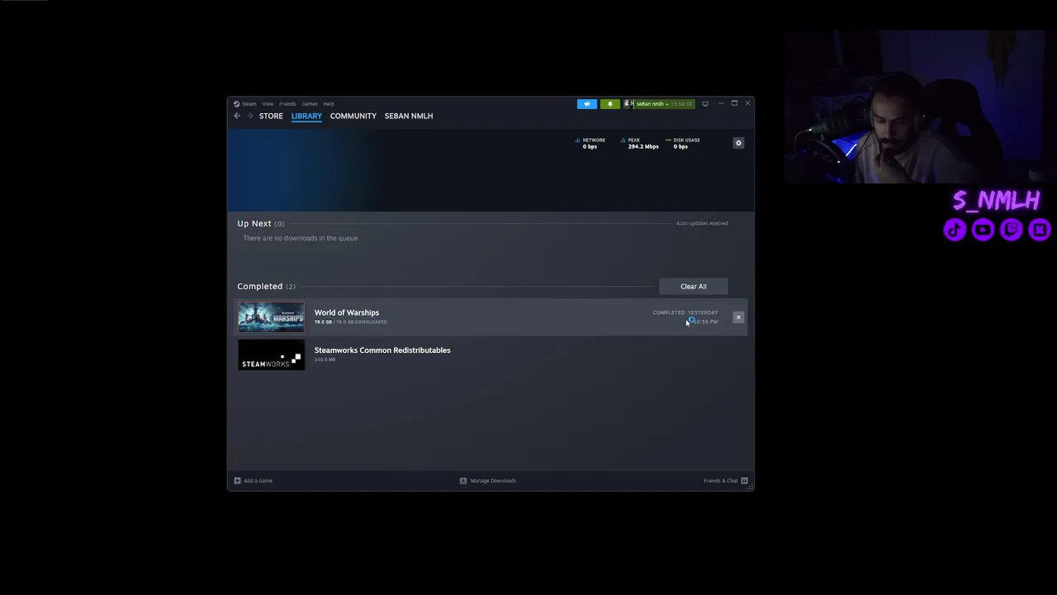Click the 78.0 GB downloaded size text
The image size is (1057, 595).
(350, 321)
